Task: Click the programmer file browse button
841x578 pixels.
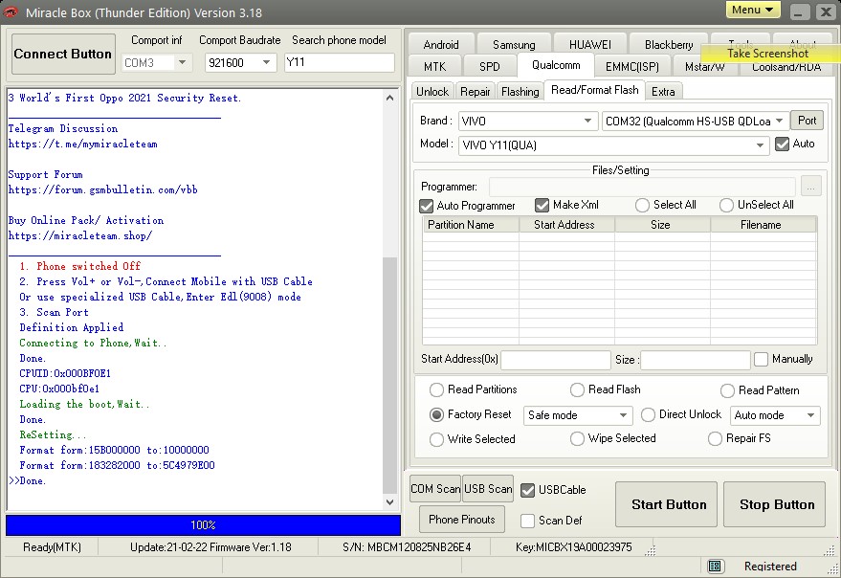Action: (810, 187)
